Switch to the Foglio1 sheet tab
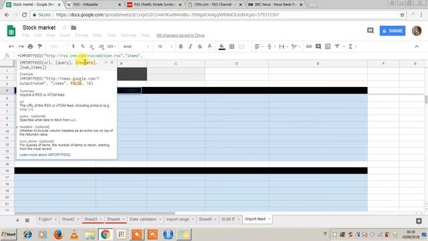 pyautogui.click(x=47, y=219)
